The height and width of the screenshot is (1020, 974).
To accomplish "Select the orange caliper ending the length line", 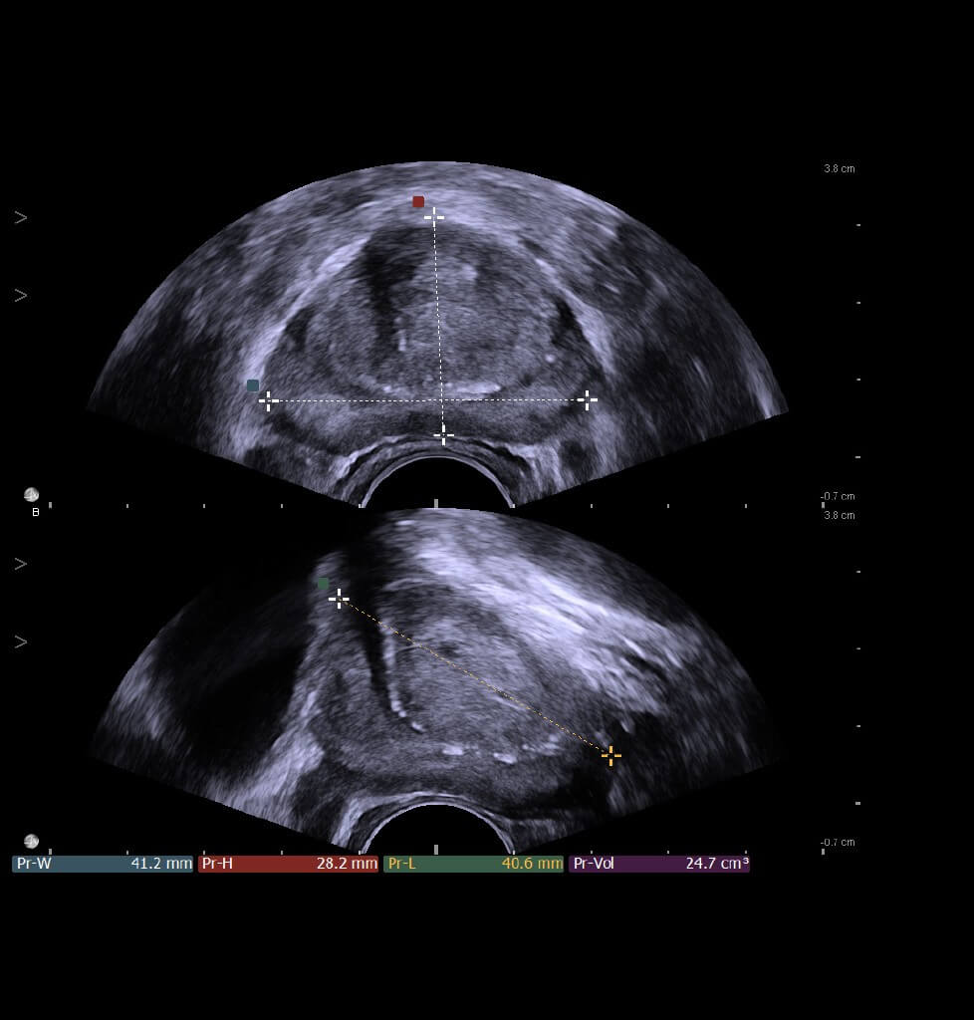I will [610, 755].
